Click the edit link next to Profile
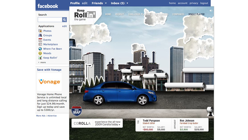This screenshot has height=140, width=248. tap(85, 3)
